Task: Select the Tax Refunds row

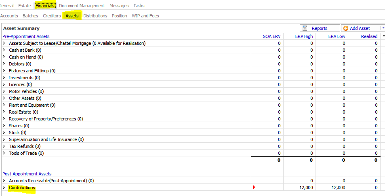Action: 24,146
